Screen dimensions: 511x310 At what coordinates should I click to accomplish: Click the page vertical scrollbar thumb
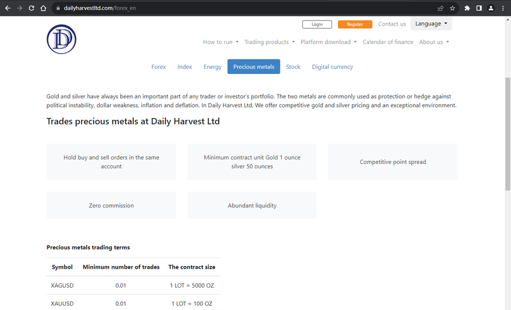pos(508,134)
